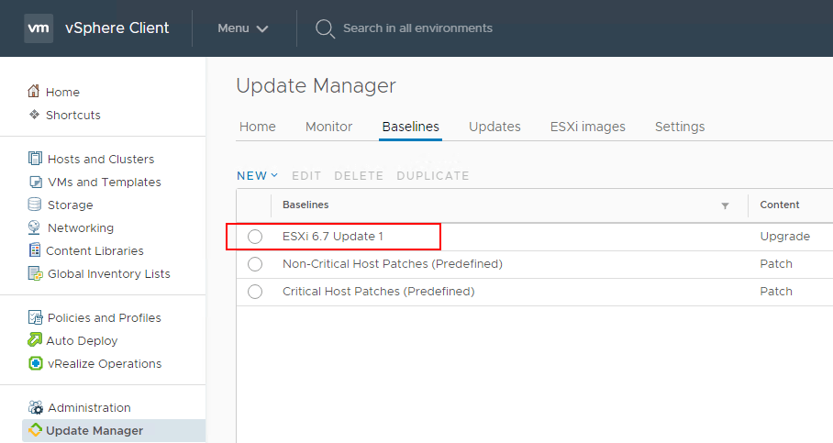Viewport: 833px width, 443px height.
Task: Click the Hosts and Clusters icon
Action: click(x=35, y=159)
